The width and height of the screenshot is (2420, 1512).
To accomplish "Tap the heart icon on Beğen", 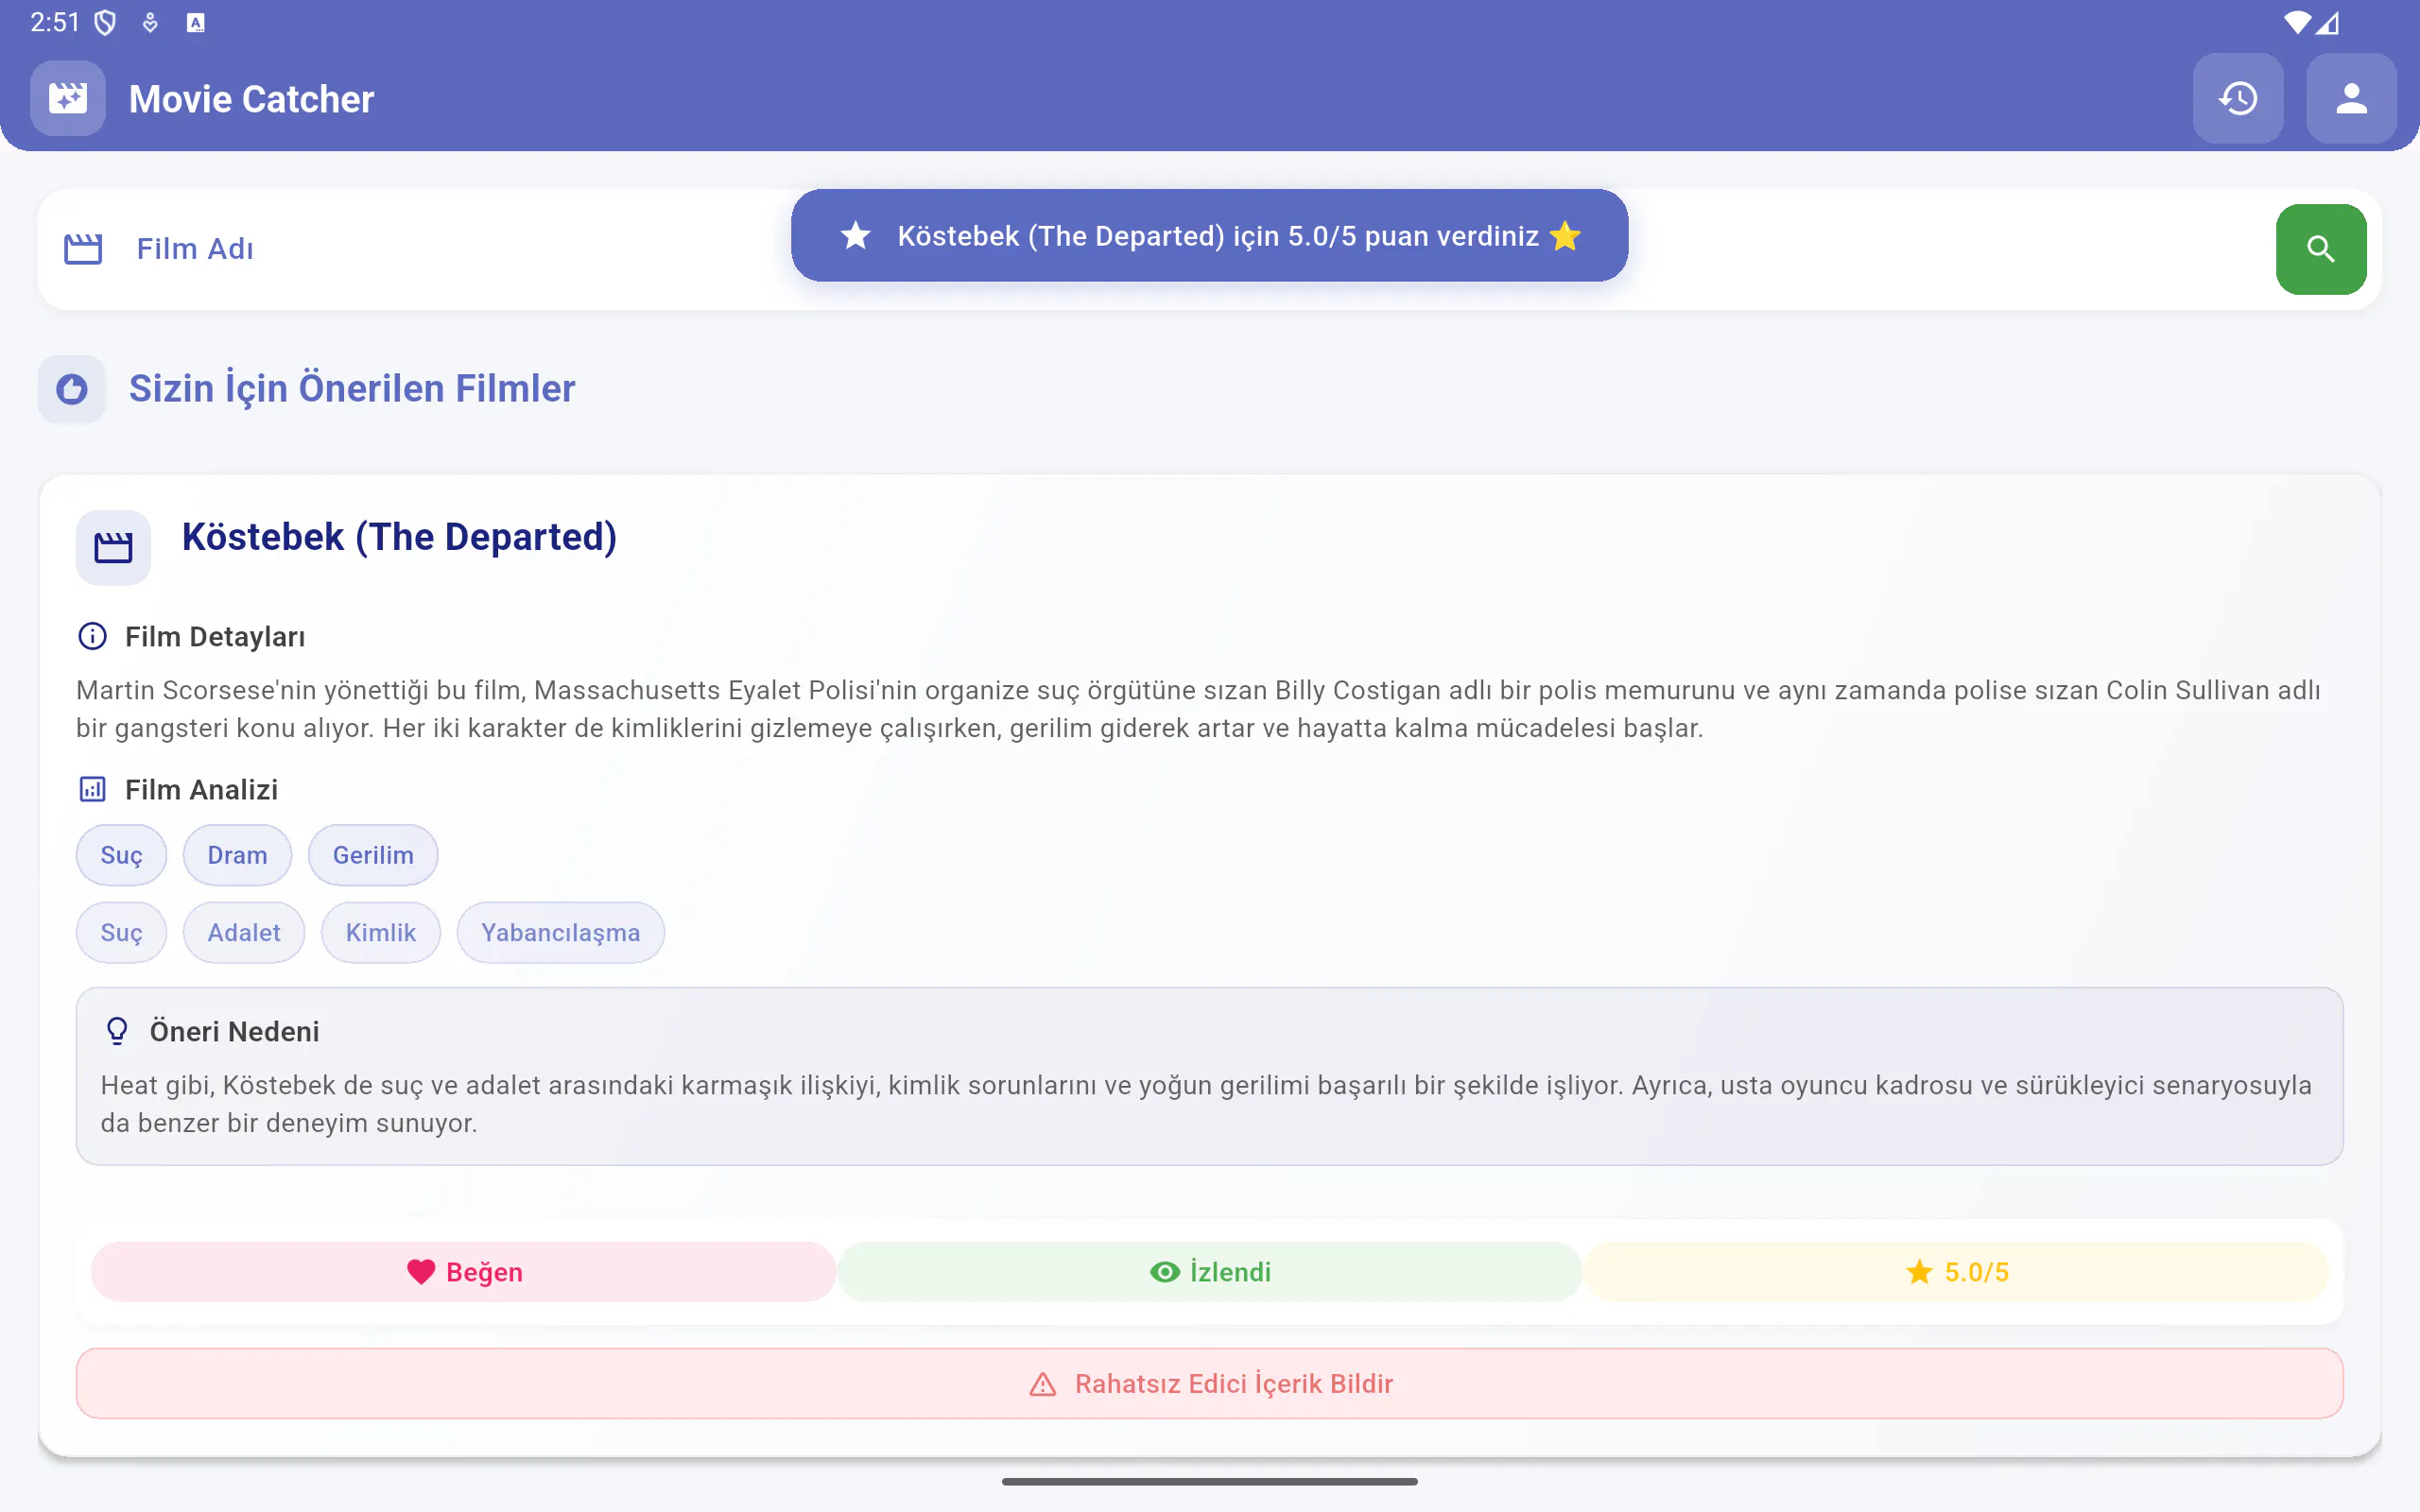I will [421, 1272].
